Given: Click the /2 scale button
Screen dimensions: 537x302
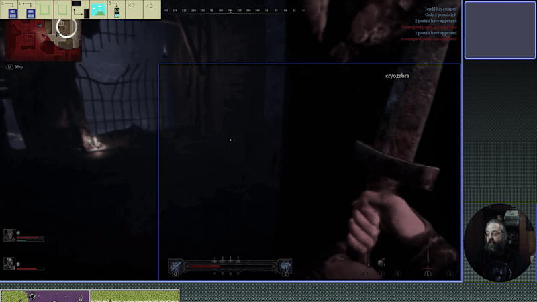Looking at the screenshot, I should (x=152, y=9).
